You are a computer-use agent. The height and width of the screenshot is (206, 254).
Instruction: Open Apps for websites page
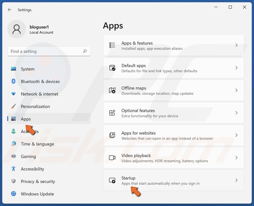click(174, 135)
